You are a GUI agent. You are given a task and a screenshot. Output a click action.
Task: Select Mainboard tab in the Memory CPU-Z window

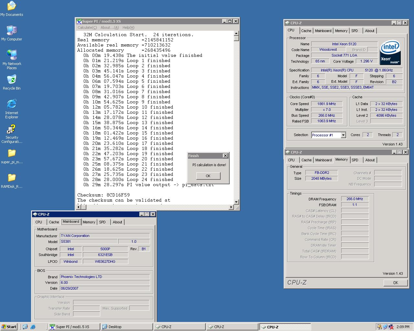[x=323, y=160]
